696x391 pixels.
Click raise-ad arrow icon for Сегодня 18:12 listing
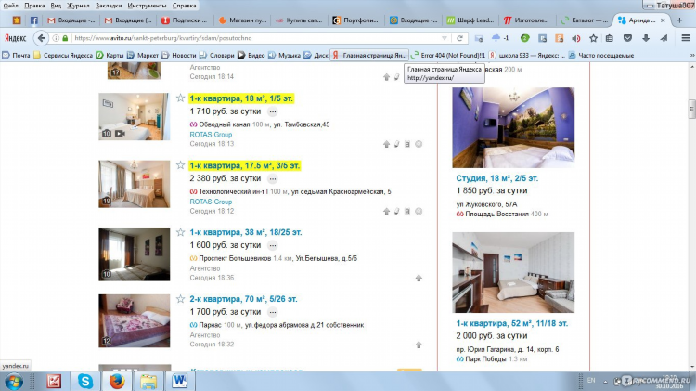pyautogui.click(x=387, y=211)
